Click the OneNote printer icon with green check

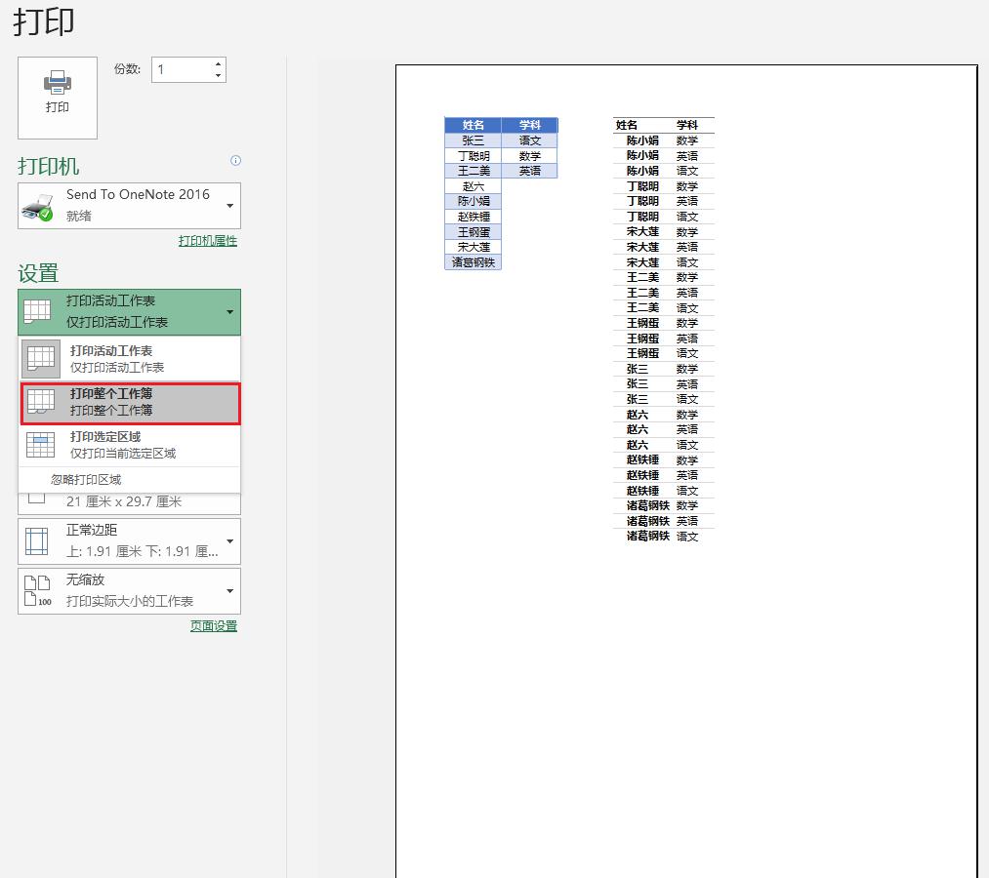point(37,208)
